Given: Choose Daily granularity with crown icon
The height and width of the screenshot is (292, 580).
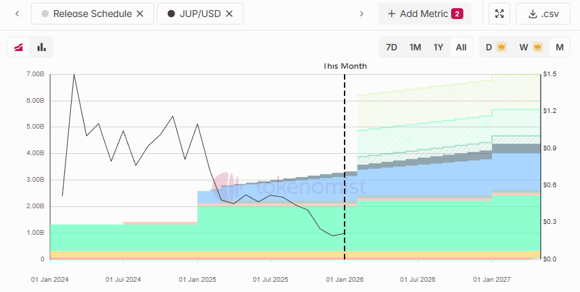Looking at the screenshot, I should [x=495, y=47].
